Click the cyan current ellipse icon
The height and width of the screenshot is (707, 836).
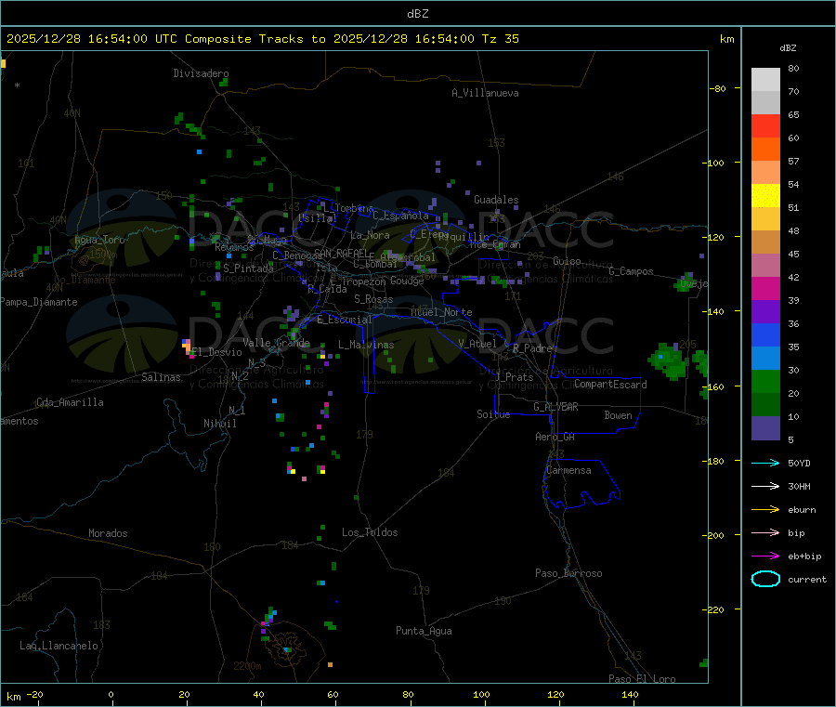[x=765, y=579]
